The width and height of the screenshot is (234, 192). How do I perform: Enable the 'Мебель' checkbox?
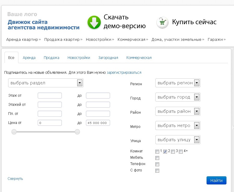(157, 158)
